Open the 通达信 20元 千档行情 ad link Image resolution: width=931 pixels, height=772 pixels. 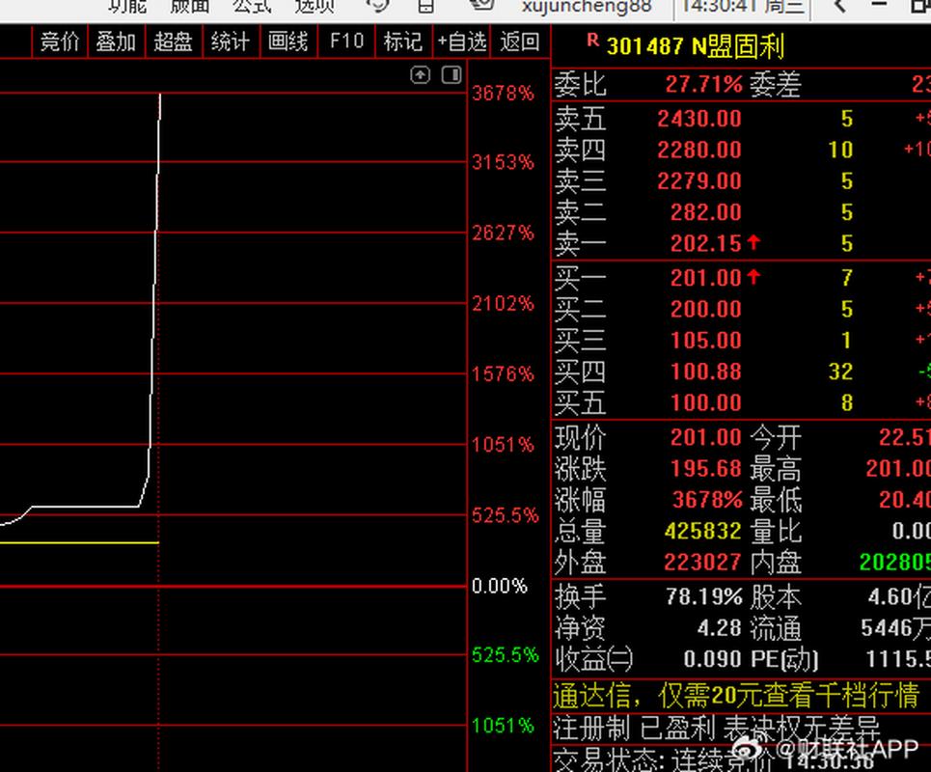pos(736,695)
